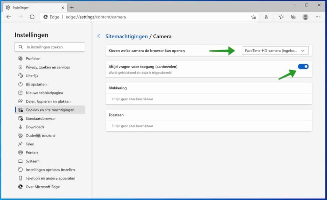Open the Printers settings section
Screen dimensions: 327x200
click(x=31, y=152)
